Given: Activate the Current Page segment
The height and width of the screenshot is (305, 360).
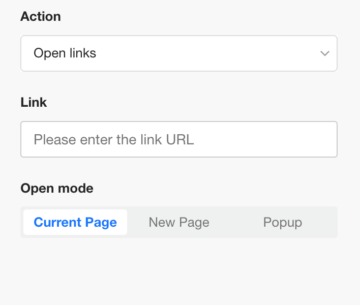Looking at the screenshot, I should click(75, 222).
